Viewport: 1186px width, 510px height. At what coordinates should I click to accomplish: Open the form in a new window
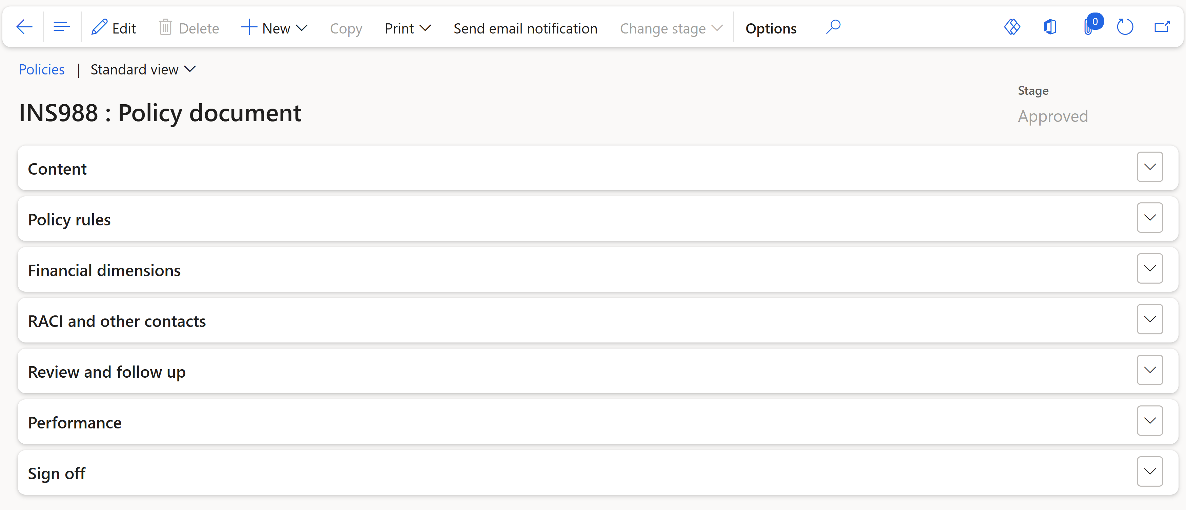1163,27
